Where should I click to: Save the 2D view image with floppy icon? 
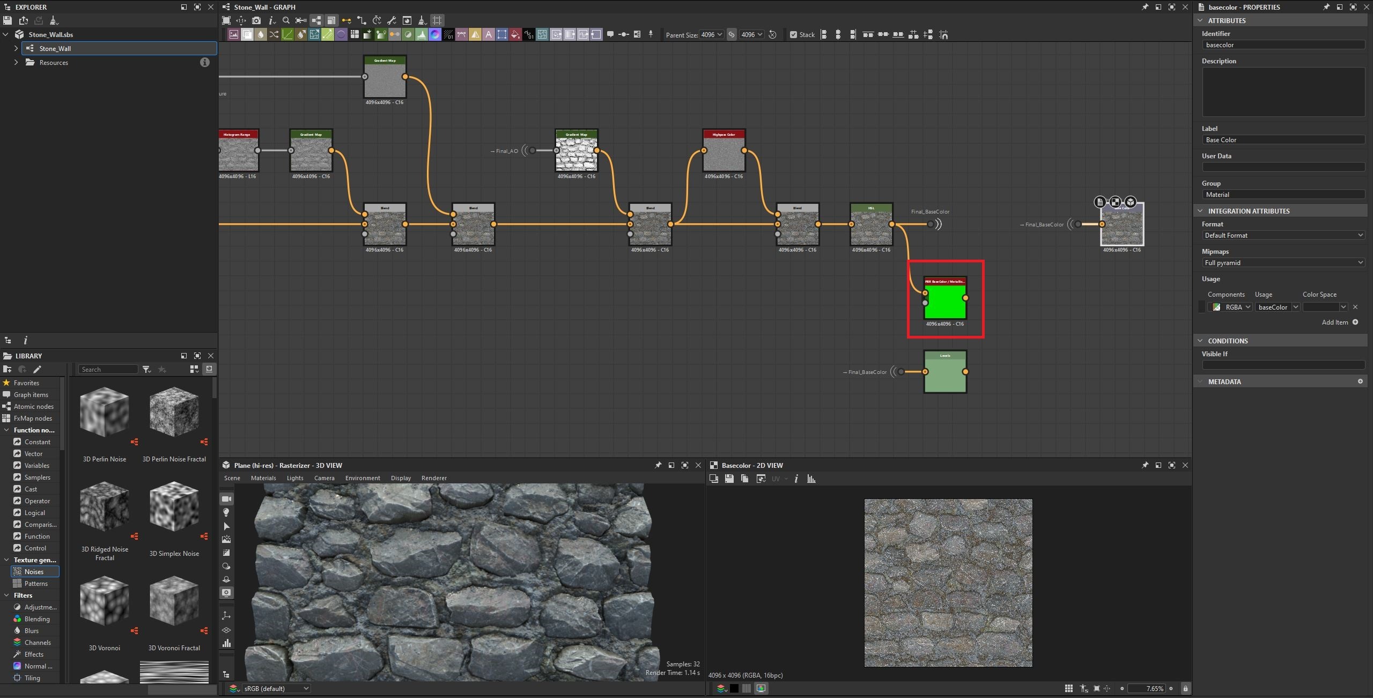[729, 479]
